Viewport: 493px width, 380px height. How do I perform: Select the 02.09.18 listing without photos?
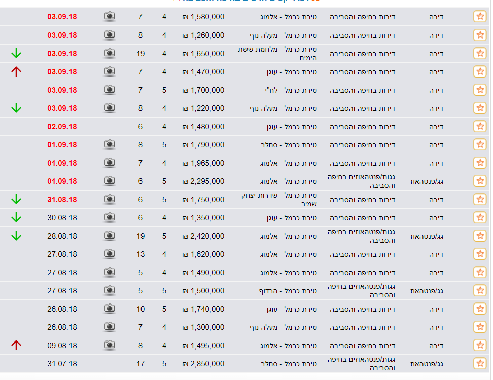(x=244, y=127)
